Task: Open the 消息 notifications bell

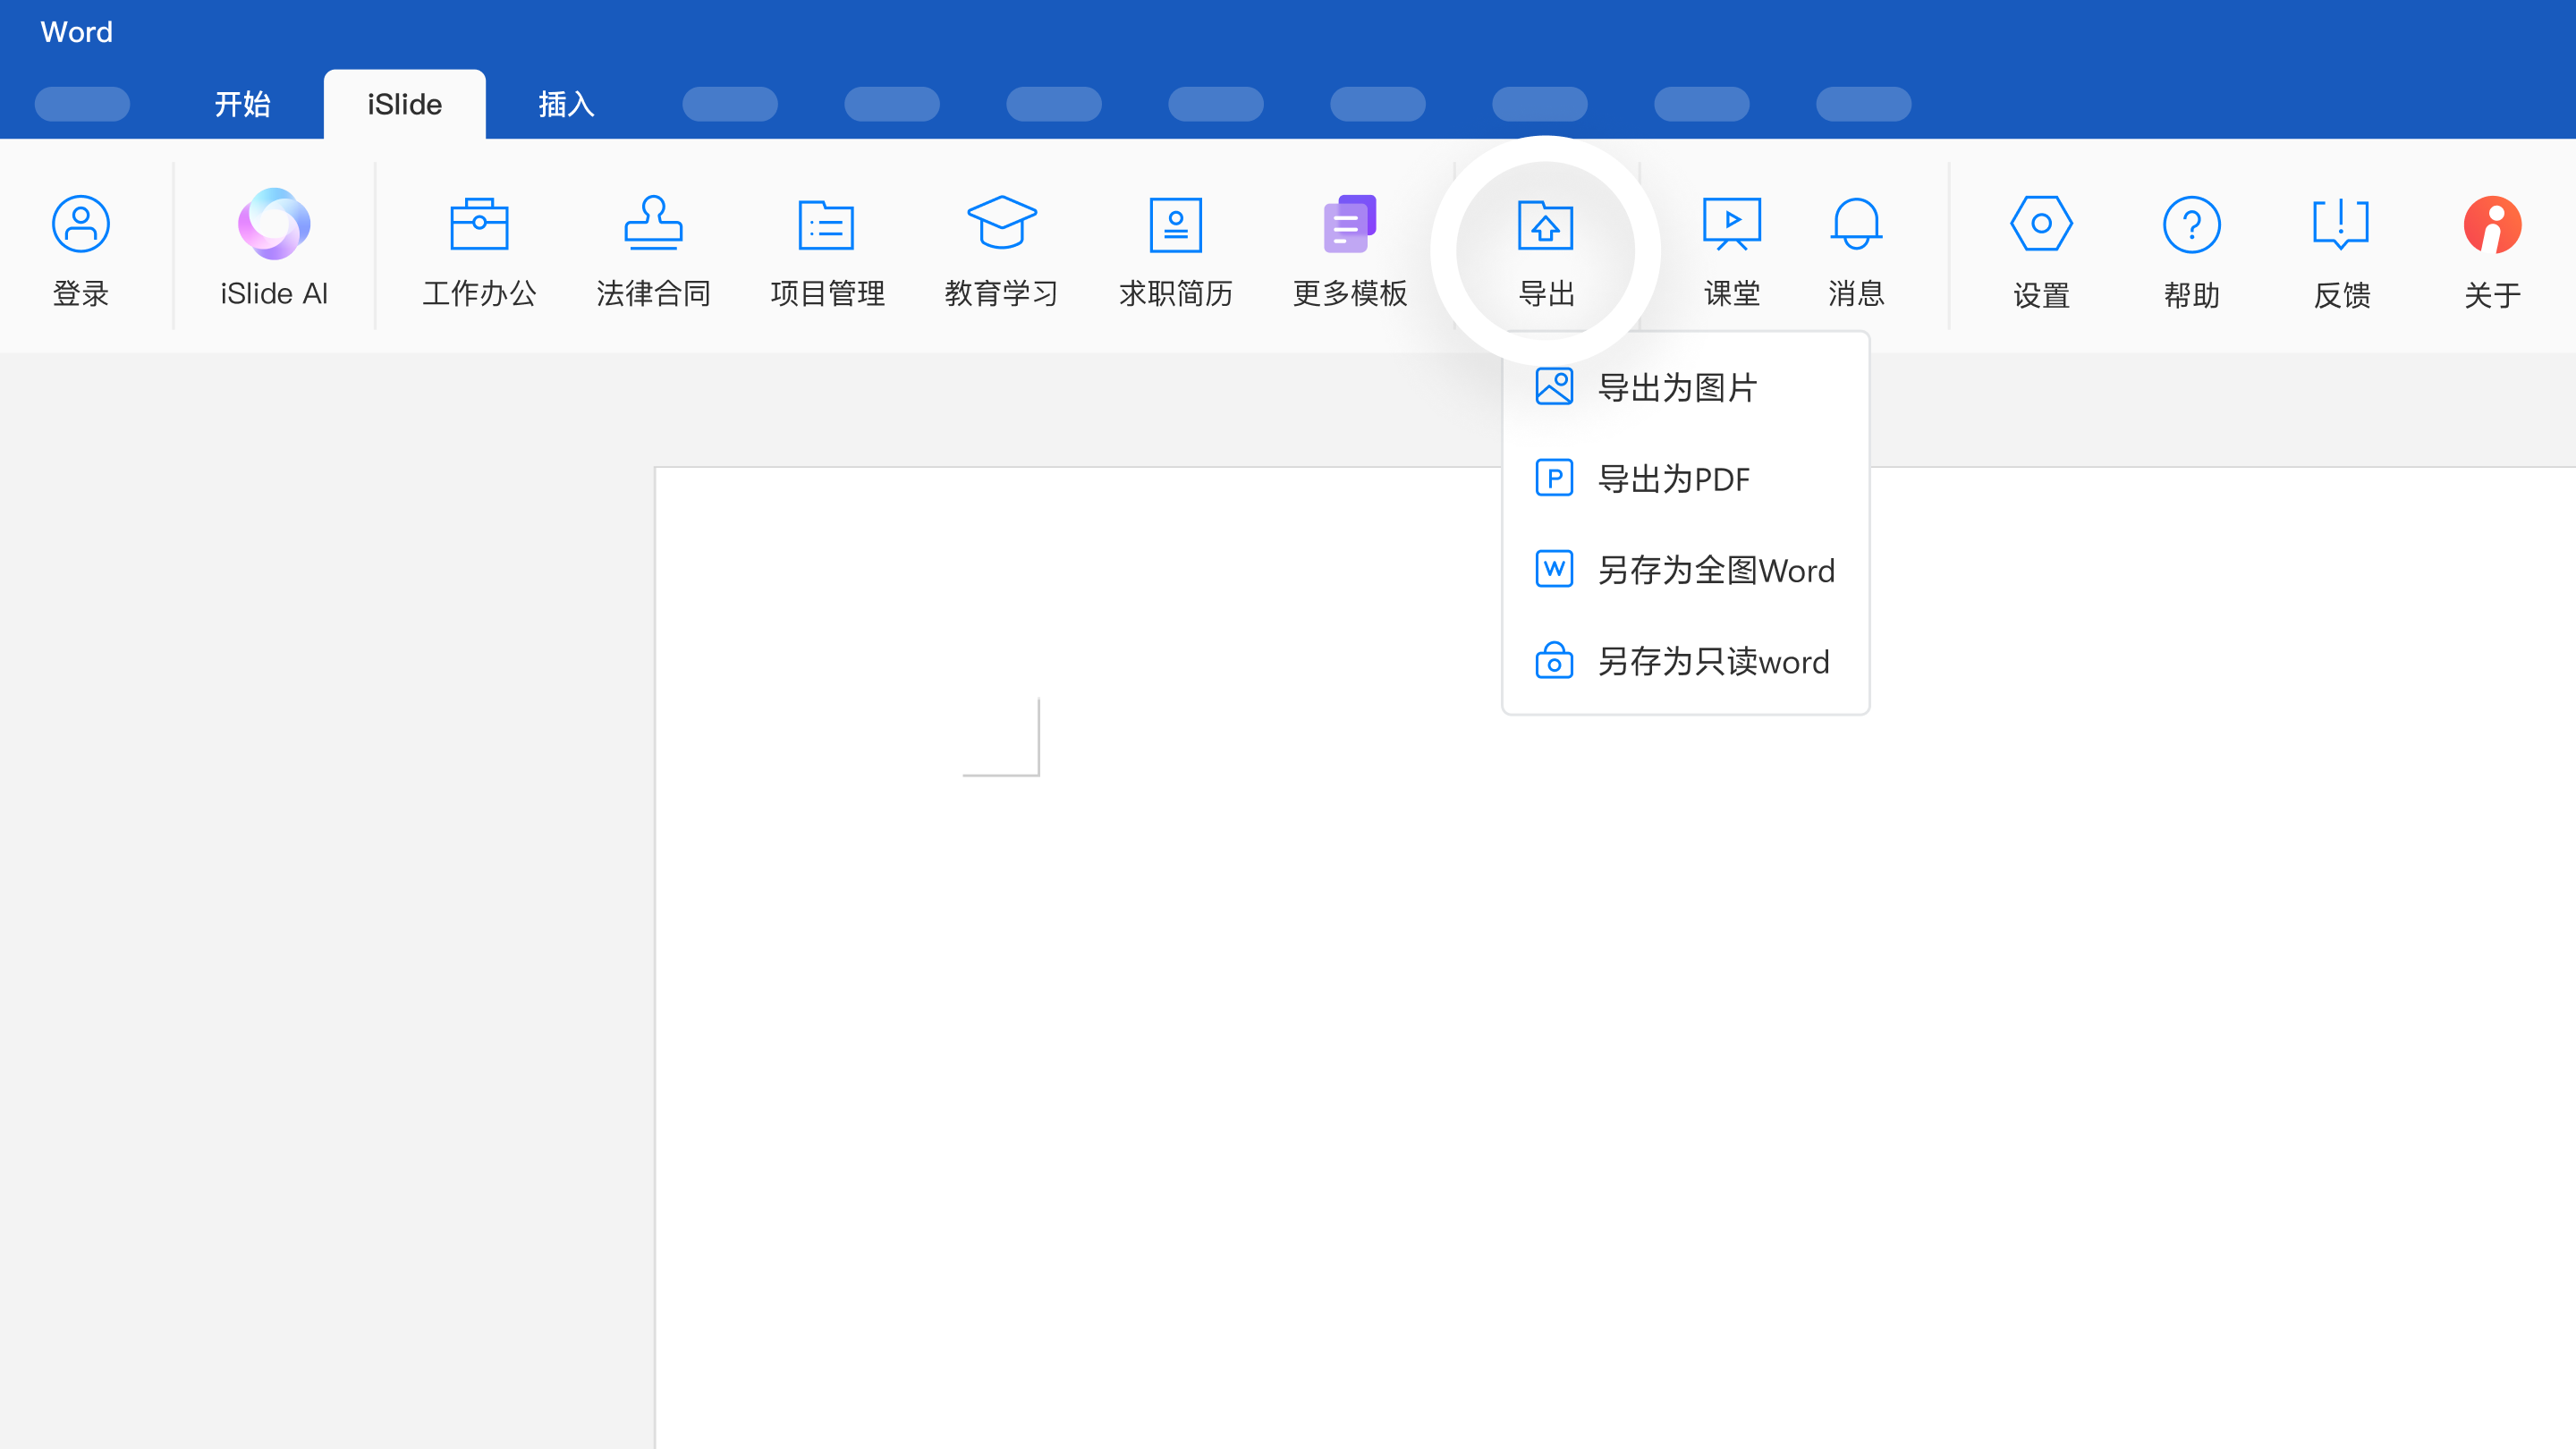Action: (1856, 250)
